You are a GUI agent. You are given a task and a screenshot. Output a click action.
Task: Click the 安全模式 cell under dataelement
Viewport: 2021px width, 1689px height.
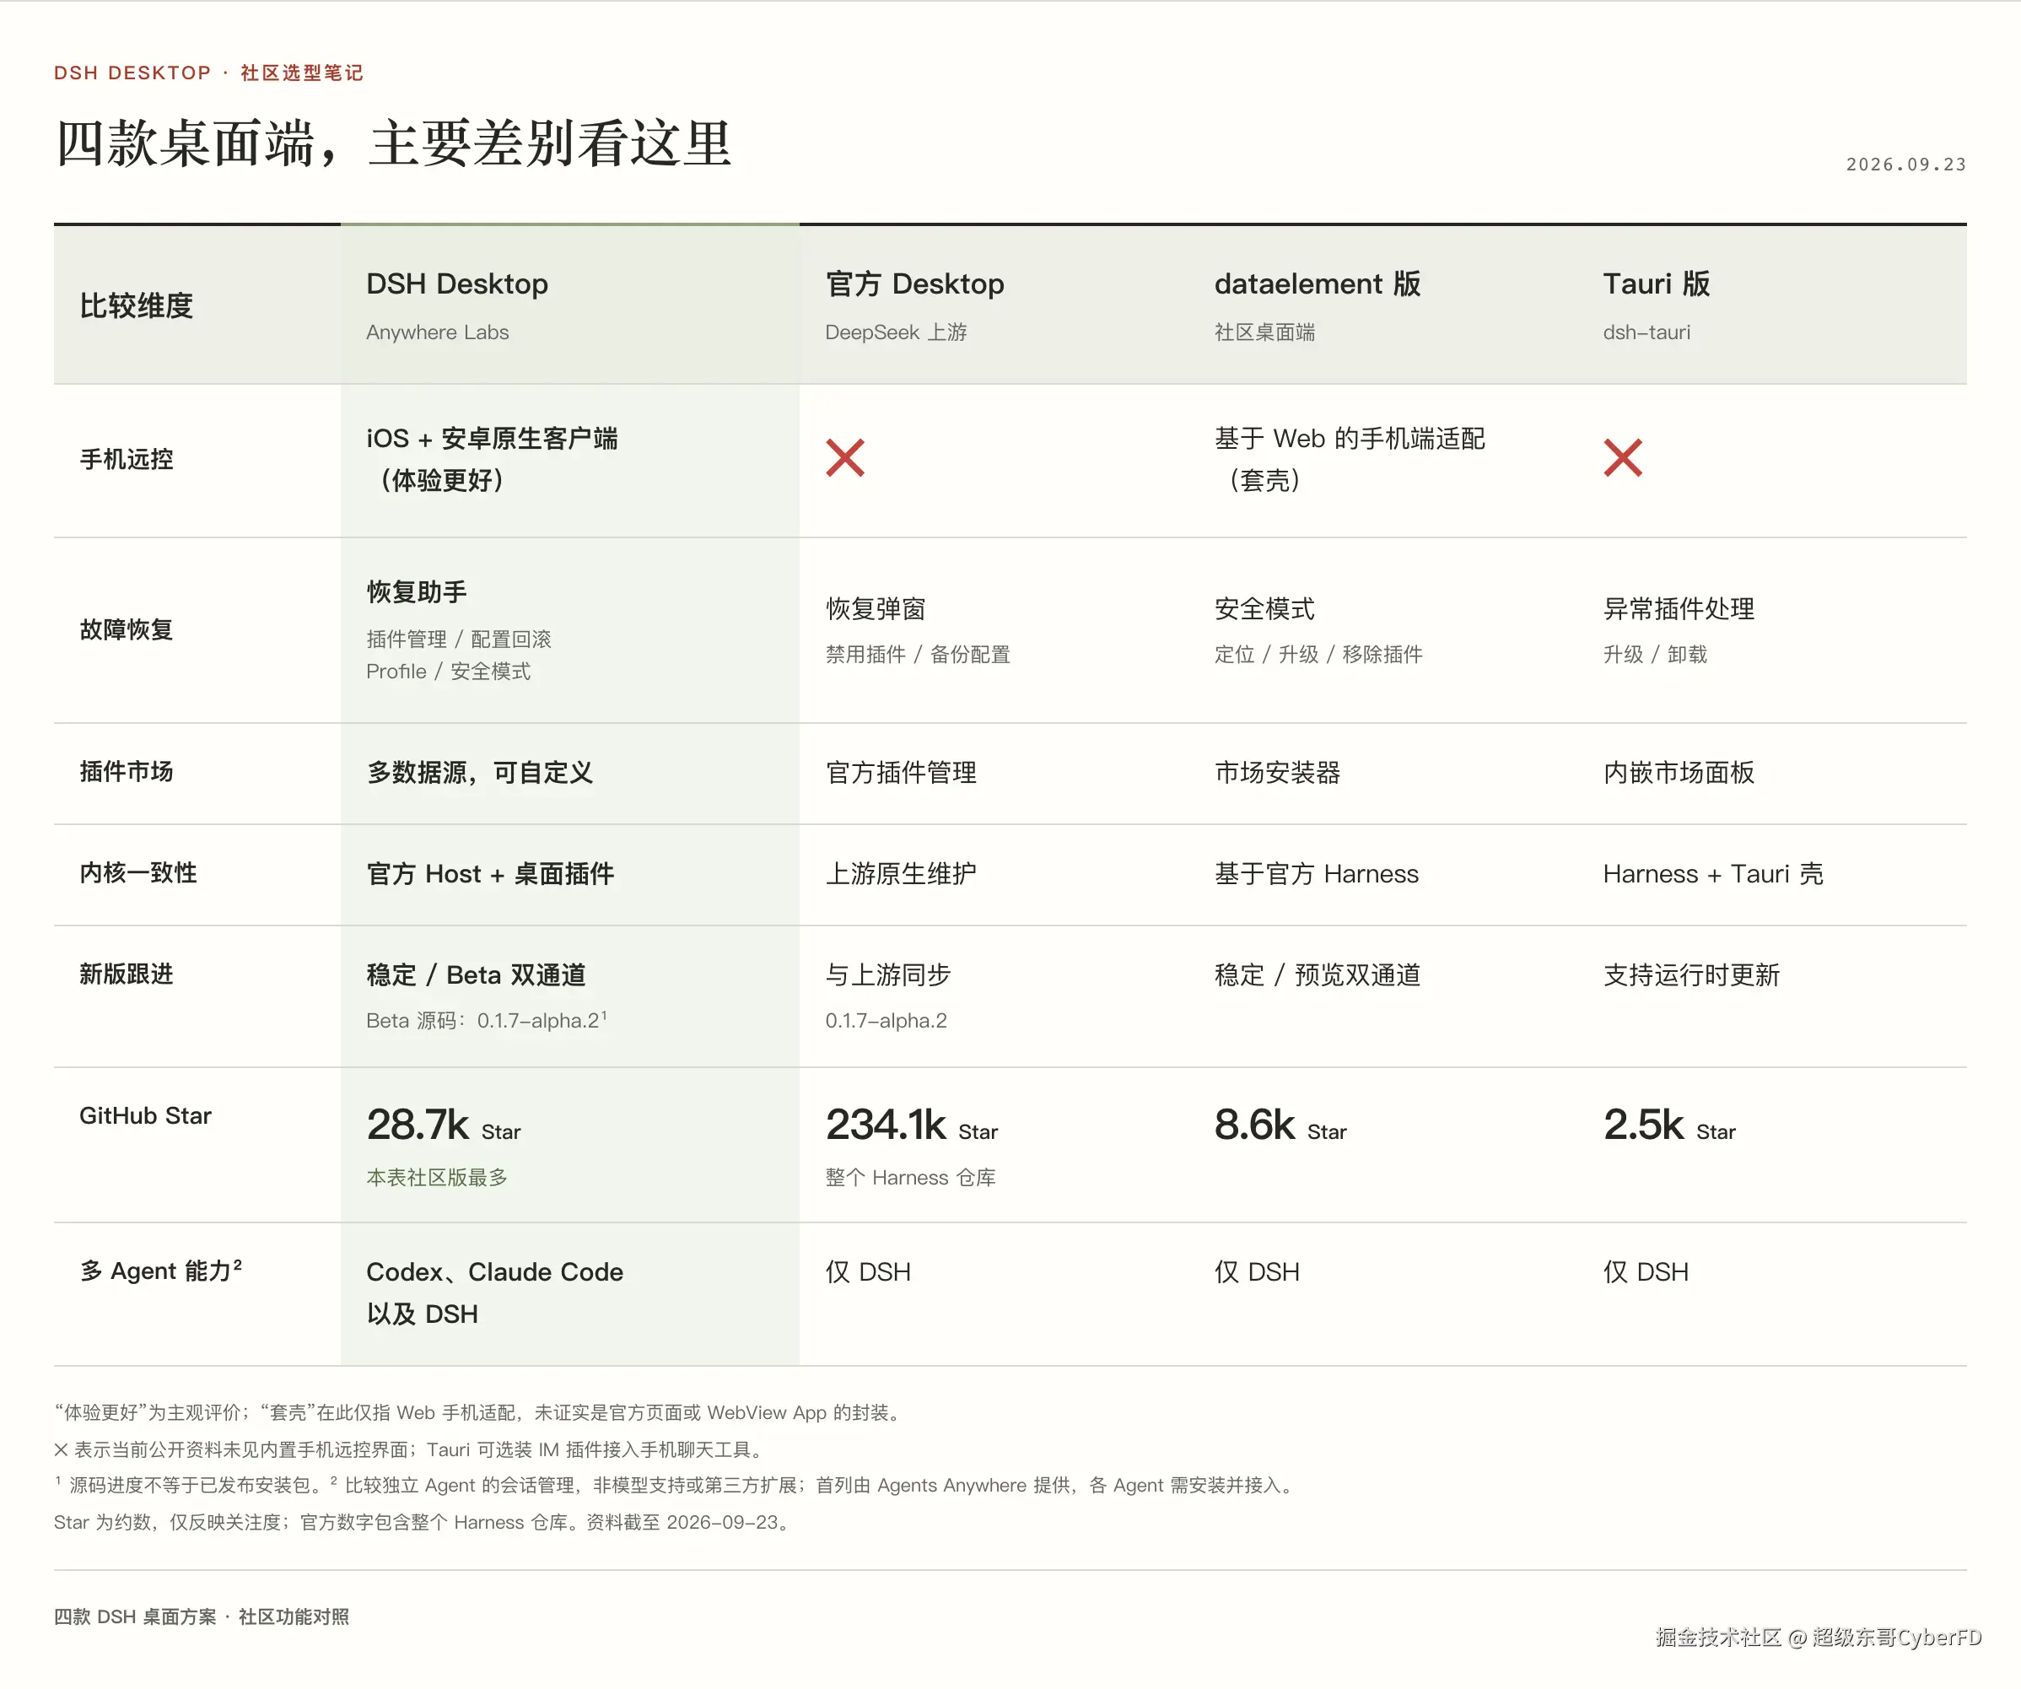[x=1264, y=608]
